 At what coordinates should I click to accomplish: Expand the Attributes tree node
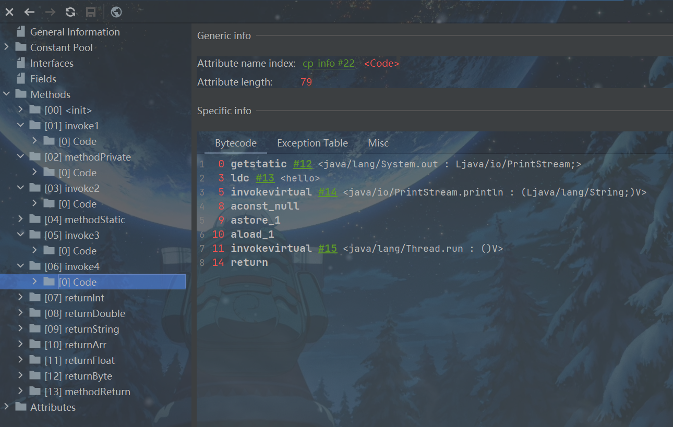coord(7,407)
